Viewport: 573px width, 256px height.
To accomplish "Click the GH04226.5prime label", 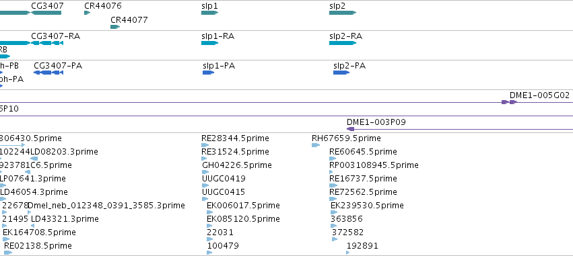I will 237,165.
